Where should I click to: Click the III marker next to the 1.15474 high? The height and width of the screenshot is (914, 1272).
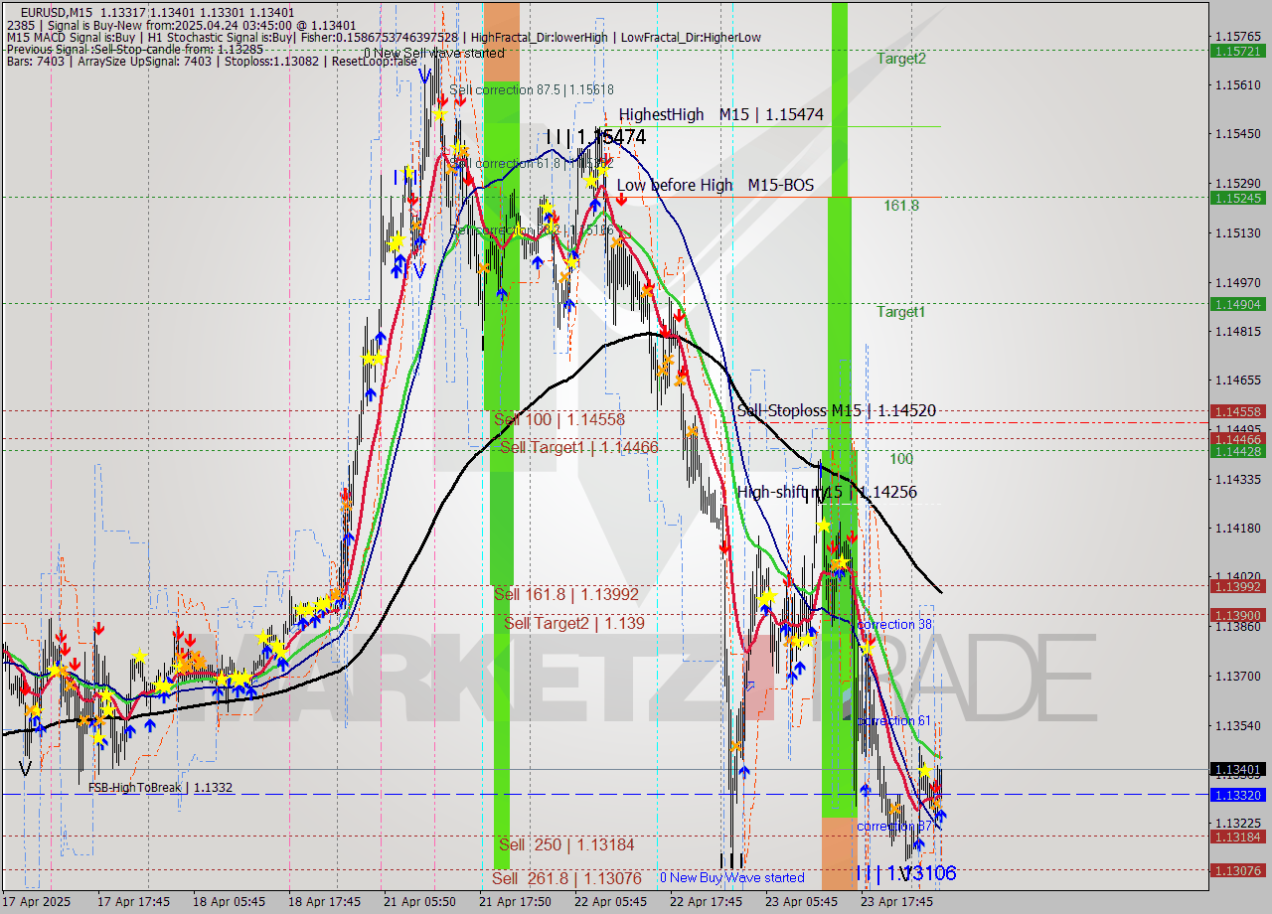[556, 137]
